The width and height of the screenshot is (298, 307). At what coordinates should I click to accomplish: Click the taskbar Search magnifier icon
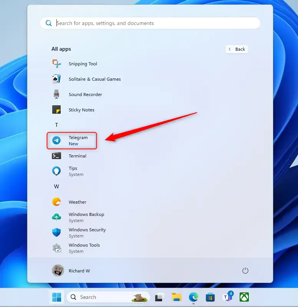73,297
